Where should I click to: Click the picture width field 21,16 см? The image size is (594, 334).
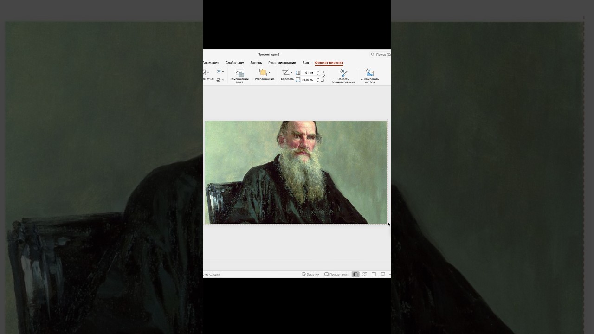308,80
